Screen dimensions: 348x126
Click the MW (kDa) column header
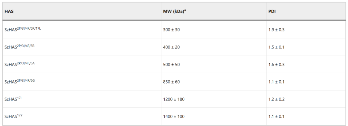(174, 11)
